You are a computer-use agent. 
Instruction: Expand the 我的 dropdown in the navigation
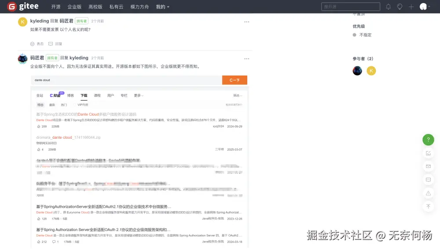[x=162, y=7]
